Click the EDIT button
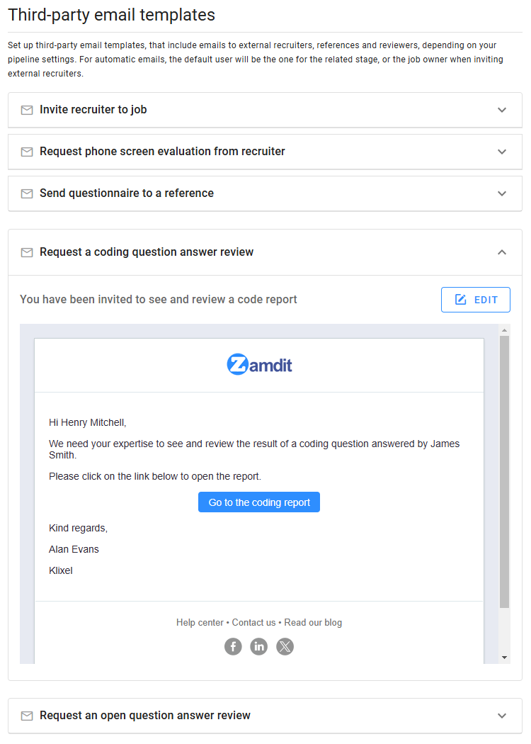 475,299
